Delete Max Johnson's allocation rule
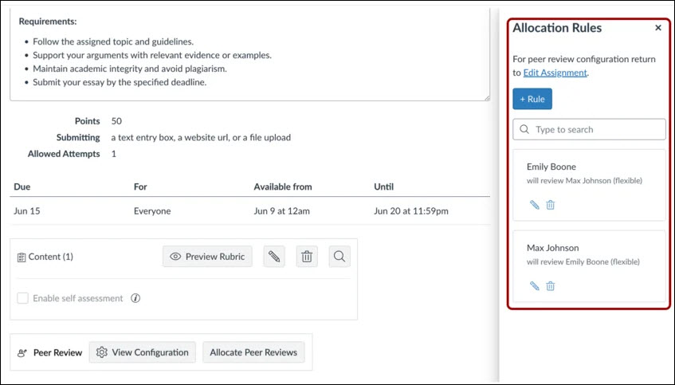 pyautogui.click(x=550, y=286)
